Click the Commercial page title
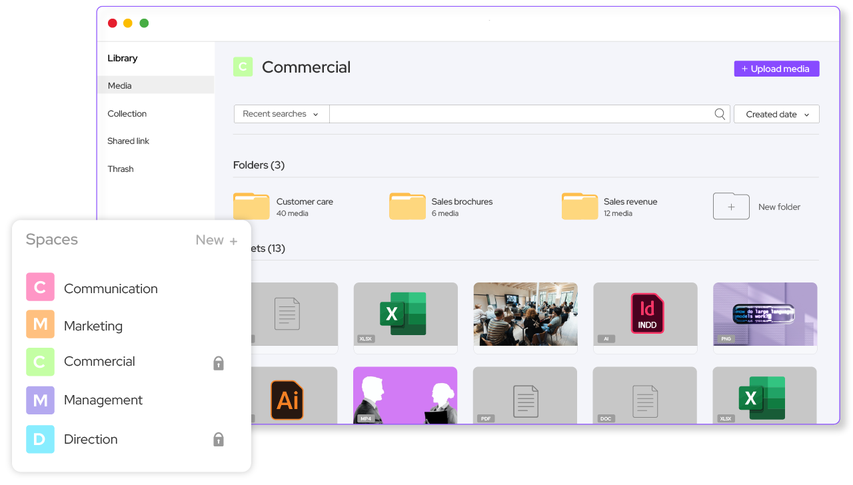Viewport: 853px width, 485px height. 307,67
